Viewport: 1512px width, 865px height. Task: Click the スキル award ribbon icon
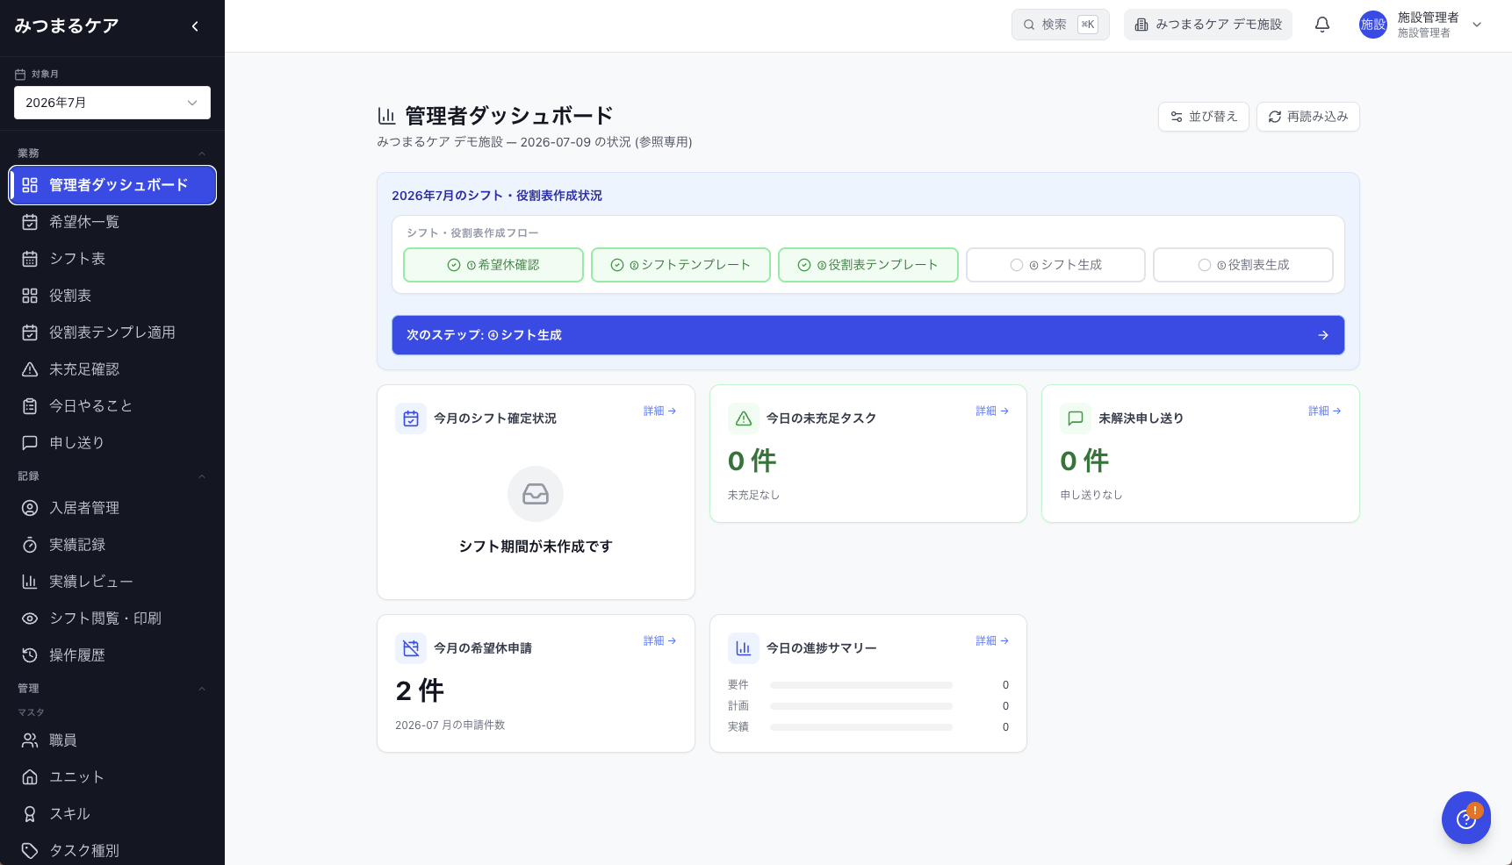tap(30, 814)
